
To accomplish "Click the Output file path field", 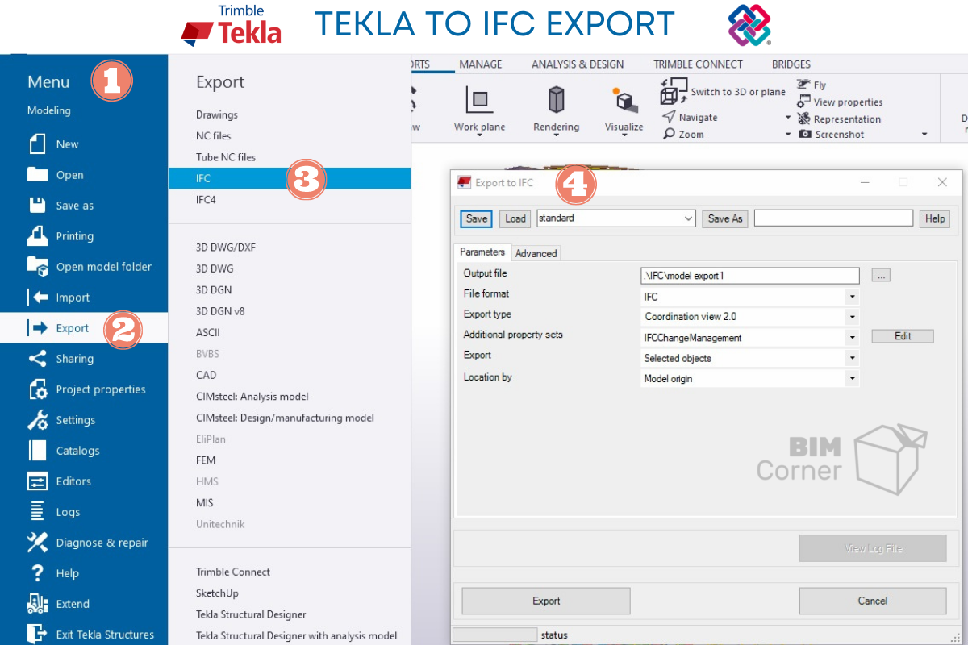I will [750, 276].
